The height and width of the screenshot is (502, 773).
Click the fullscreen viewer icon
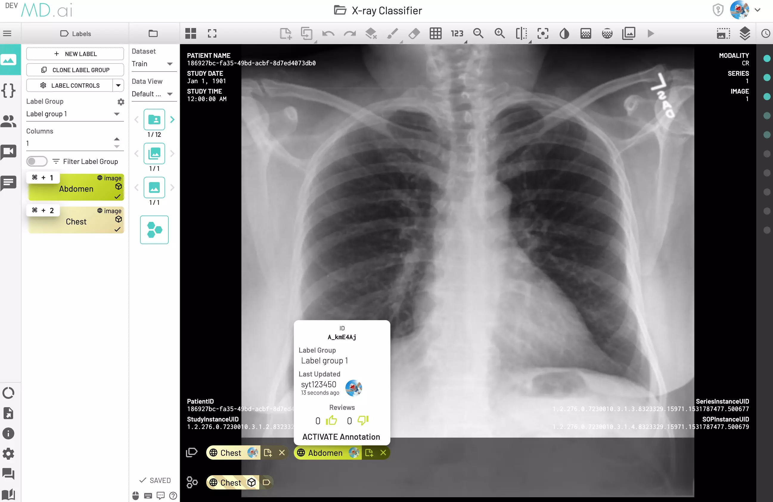pos(212,33)
